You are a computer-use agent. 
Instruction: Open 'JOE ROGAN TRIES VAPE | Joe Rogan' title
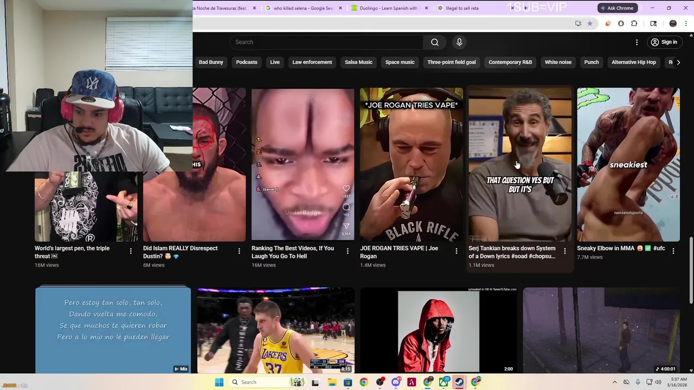[399, 252]
